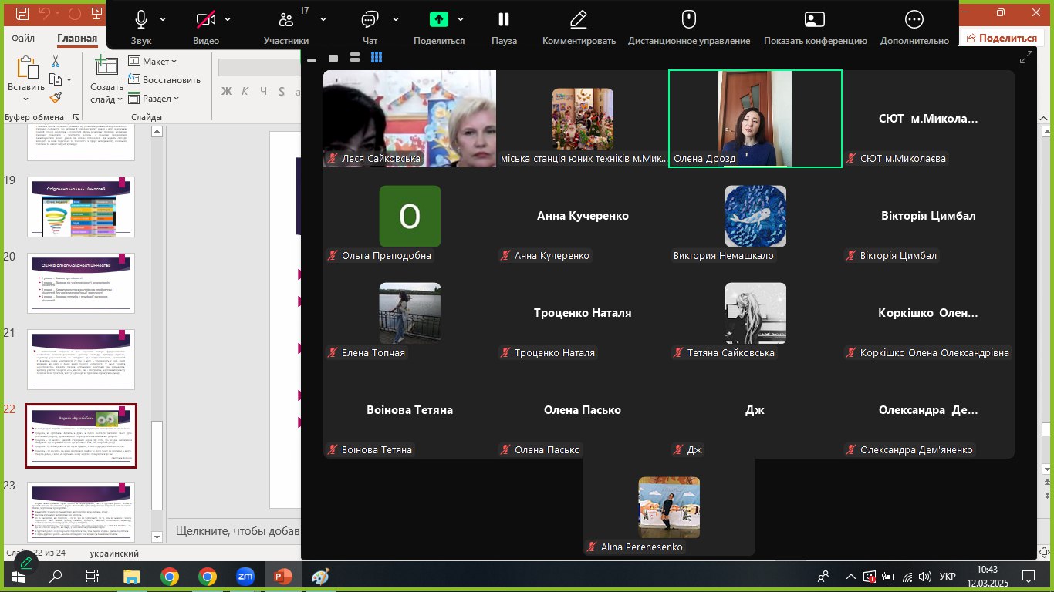Click the redo icon in PowerPoint
The image size is (1054, 592).
point(75,14)
